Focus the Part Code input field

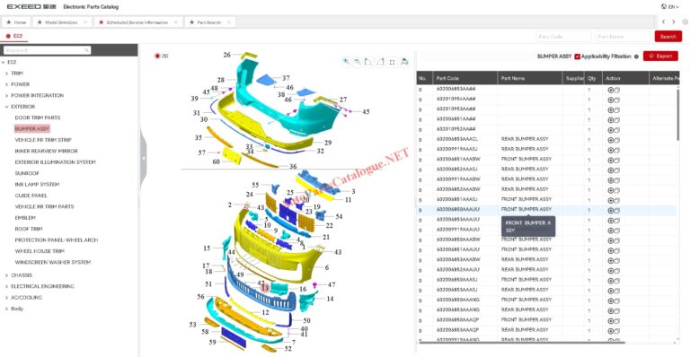click(563, 37)
